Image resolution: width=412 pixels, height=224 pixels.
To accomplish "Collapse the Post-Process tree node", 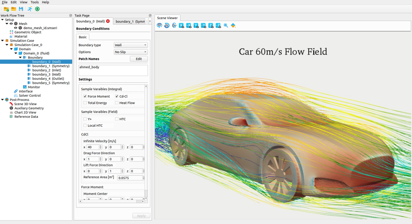I will [x=3, y=100].
